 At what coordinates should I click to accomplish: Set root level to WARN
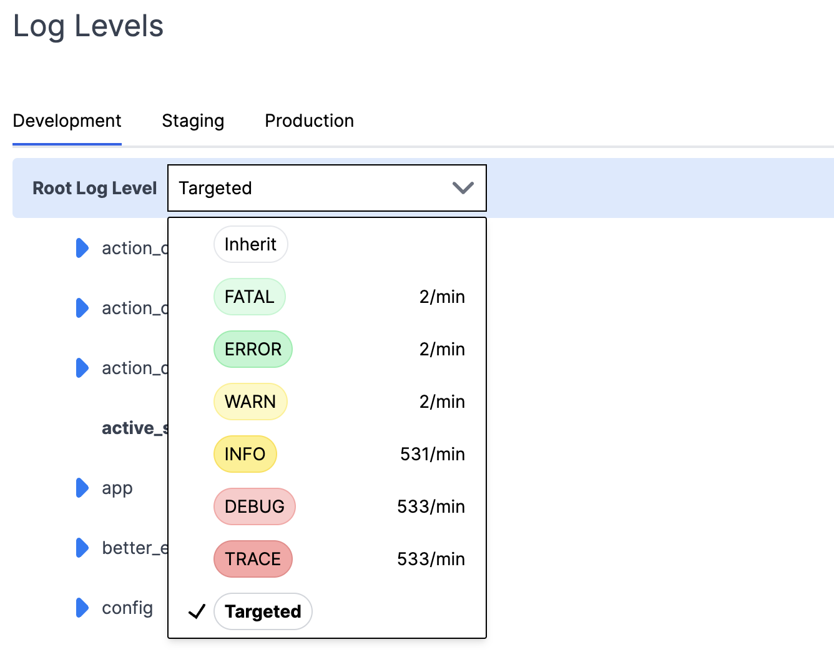point(250,402)
